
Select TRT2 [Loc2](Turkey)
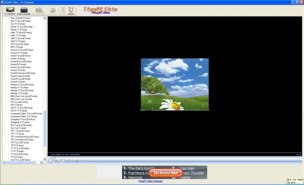tap(20, 142)
